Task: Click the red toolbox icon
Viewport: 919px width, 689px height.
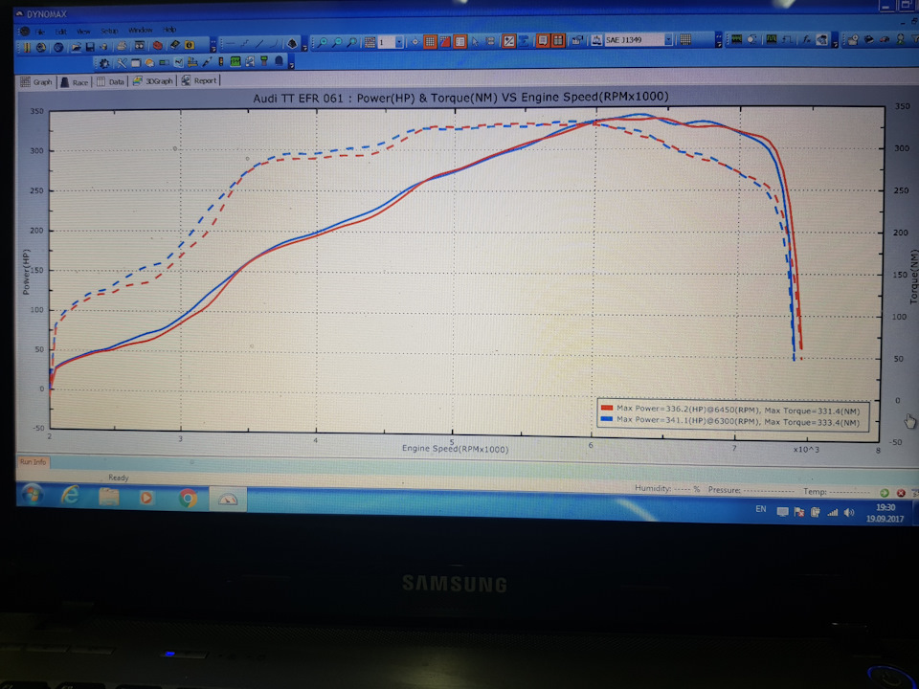Action: (158, 45)
